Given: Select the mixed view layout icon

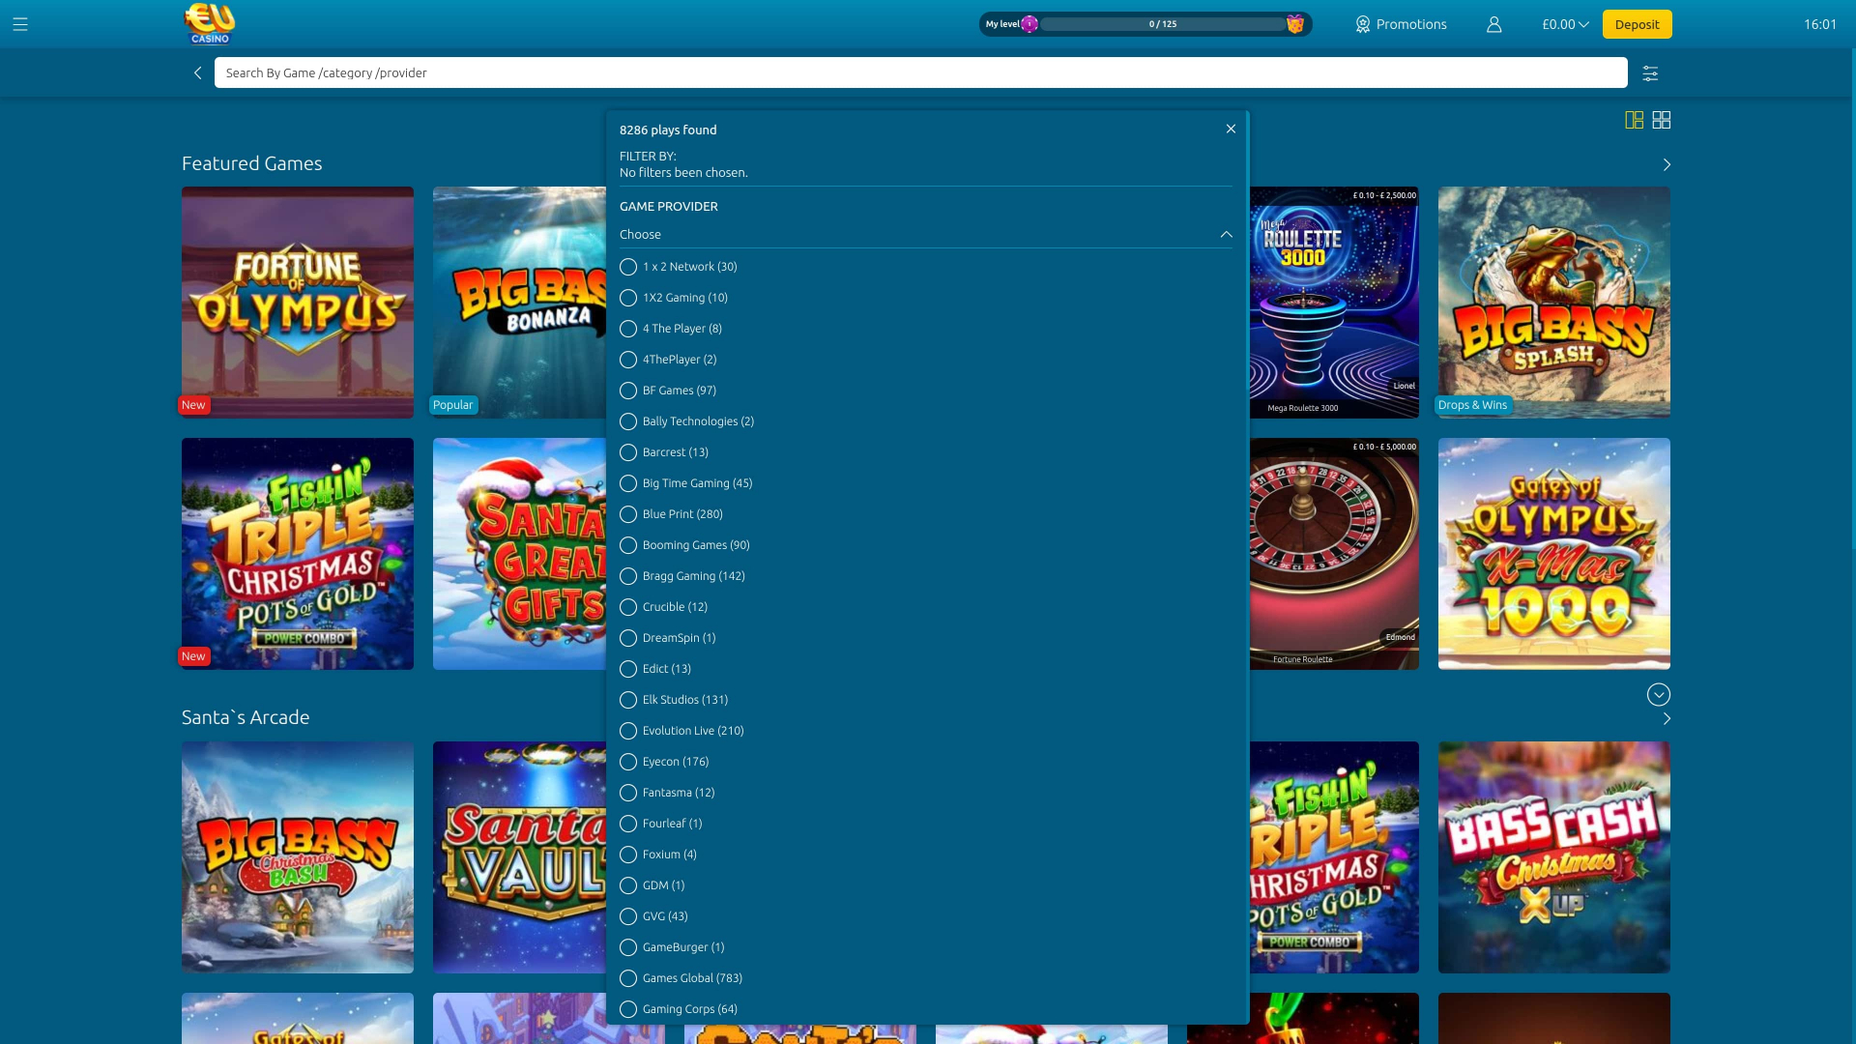Looking at the screenshot, I should pyautogui.click(x=1635, y=120).
